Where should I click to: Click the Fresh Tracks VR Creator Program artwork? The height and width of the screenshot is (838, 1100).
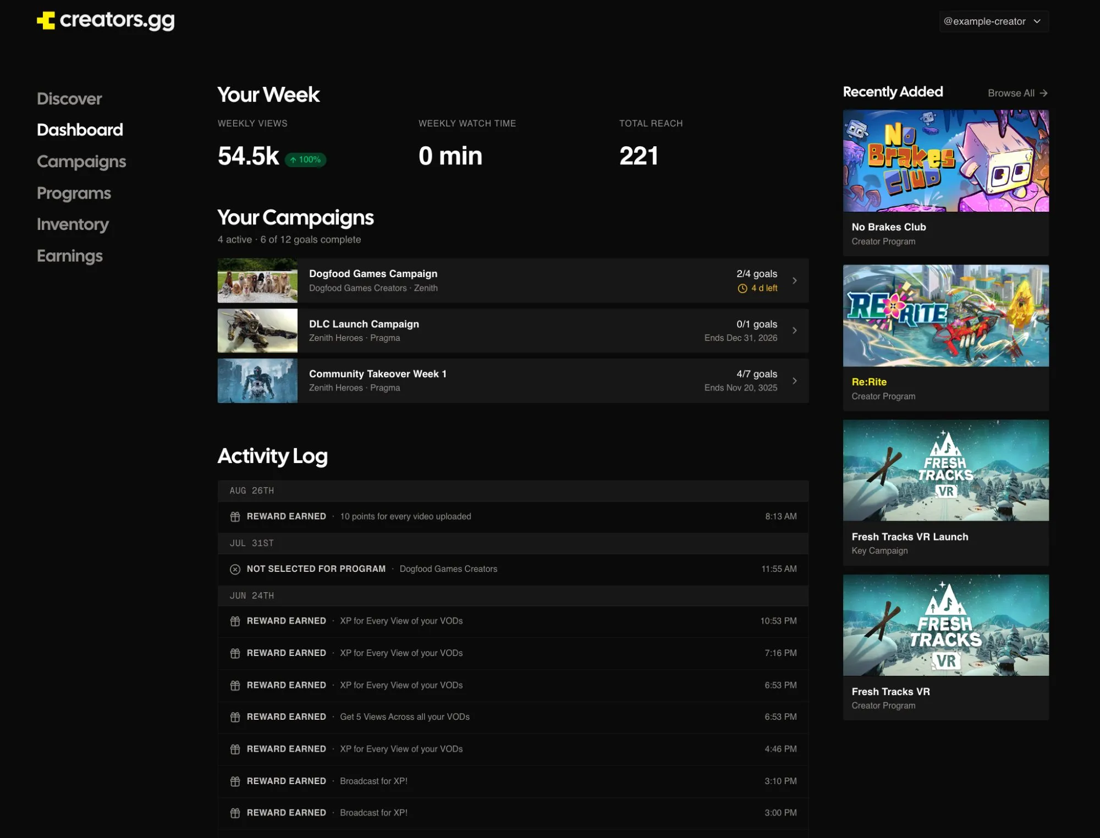click(946, 625)
